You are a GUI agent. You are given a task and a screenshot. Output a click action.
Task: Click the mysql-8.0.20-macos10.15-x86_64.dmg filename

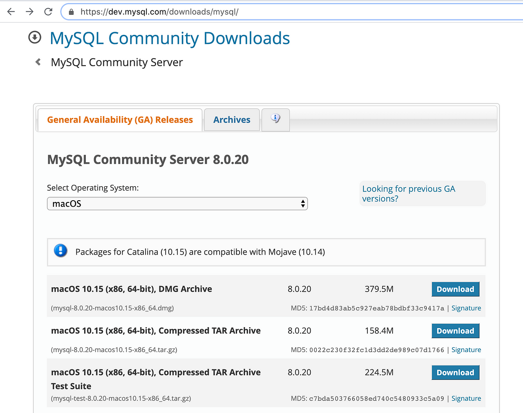coord(112,308)
